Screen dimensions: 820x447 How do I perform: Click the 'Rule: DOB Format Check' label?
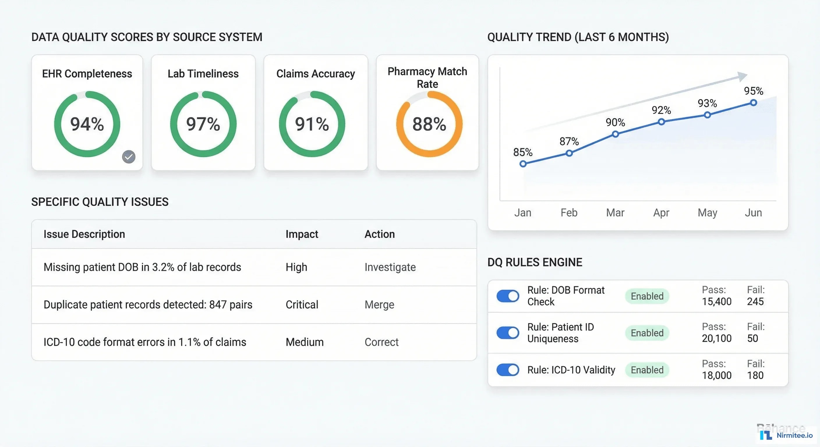click(566, 296)
